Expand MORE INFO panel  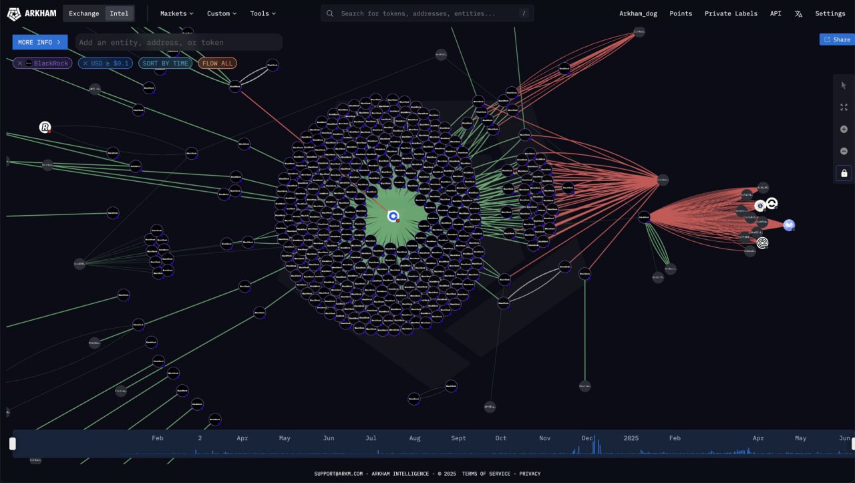click(40, 42)
